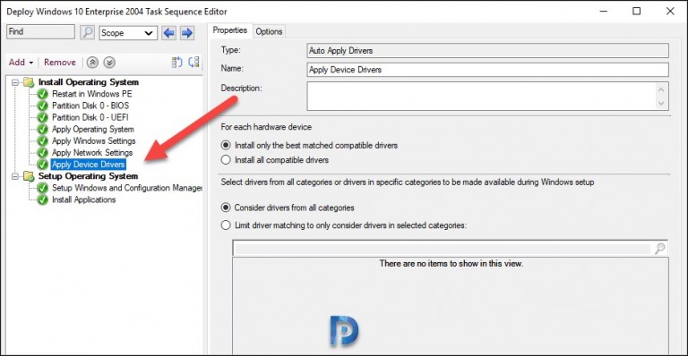
Task: Click Description box scroll up arrow
Action: click(x=661, y=89)
